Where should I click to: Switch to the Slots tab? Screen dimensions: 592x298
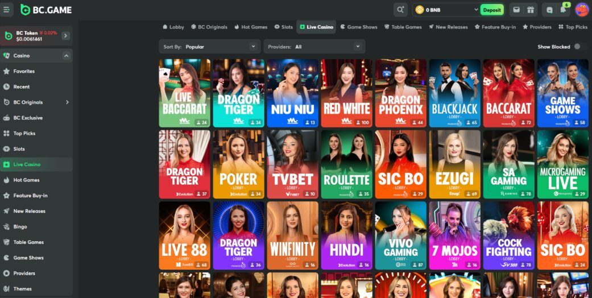click(x=284, y=27)
